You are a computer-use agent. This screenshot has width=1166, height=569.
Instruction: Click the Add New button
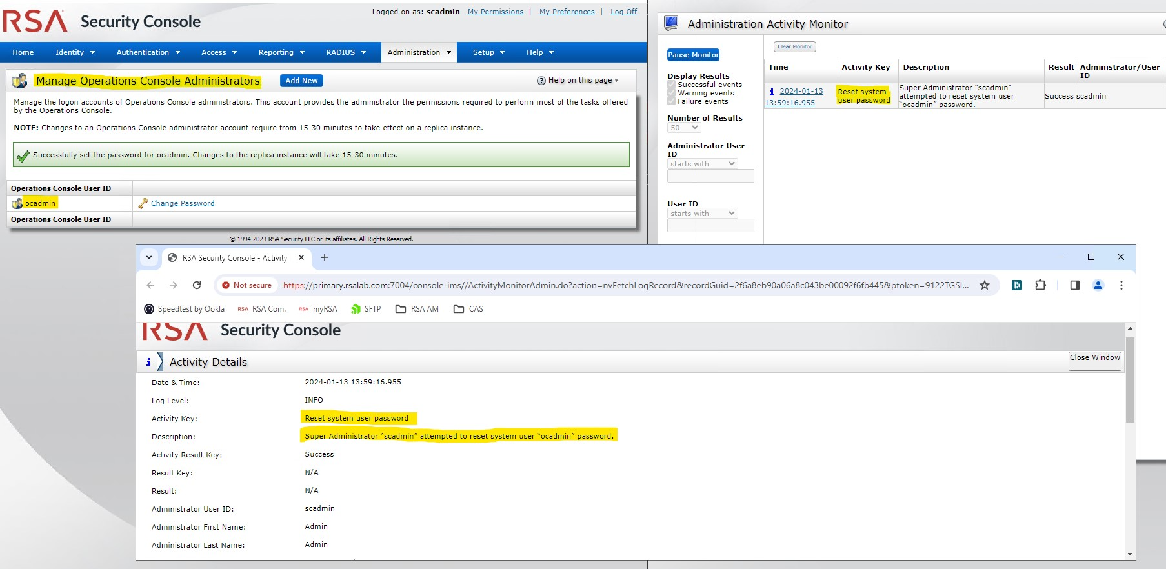(x=301, y=81)
